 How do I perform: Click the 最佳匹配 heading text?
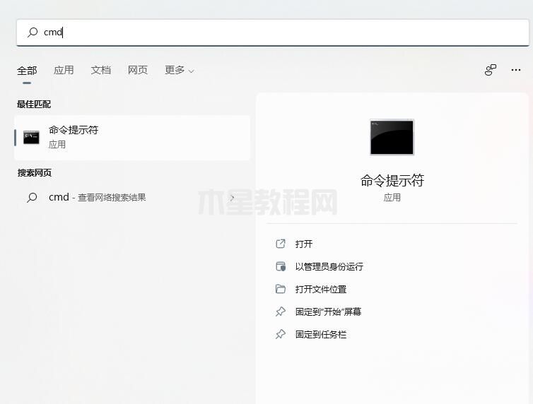(x=34, y=105)
